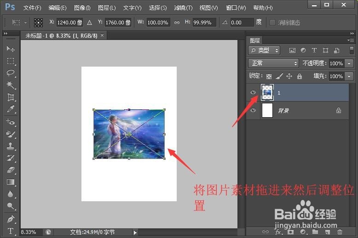This screenshot has width=358, height=238.
Task: Click the X position field 1240.00
Action: 69,23
